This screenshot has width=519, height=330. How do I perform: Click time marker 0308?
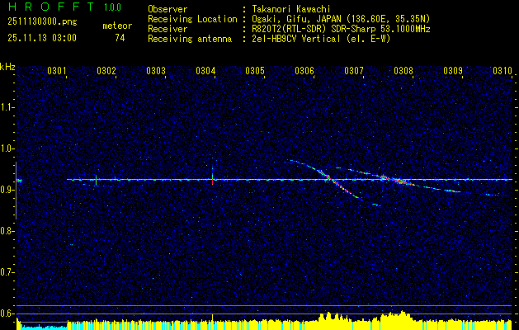point(403,70)
